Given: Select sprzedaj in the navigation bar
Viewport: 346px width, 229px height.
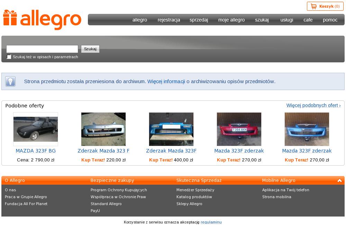Looking at the screenshot, I should pyautogui.click(x=199, y=20).
